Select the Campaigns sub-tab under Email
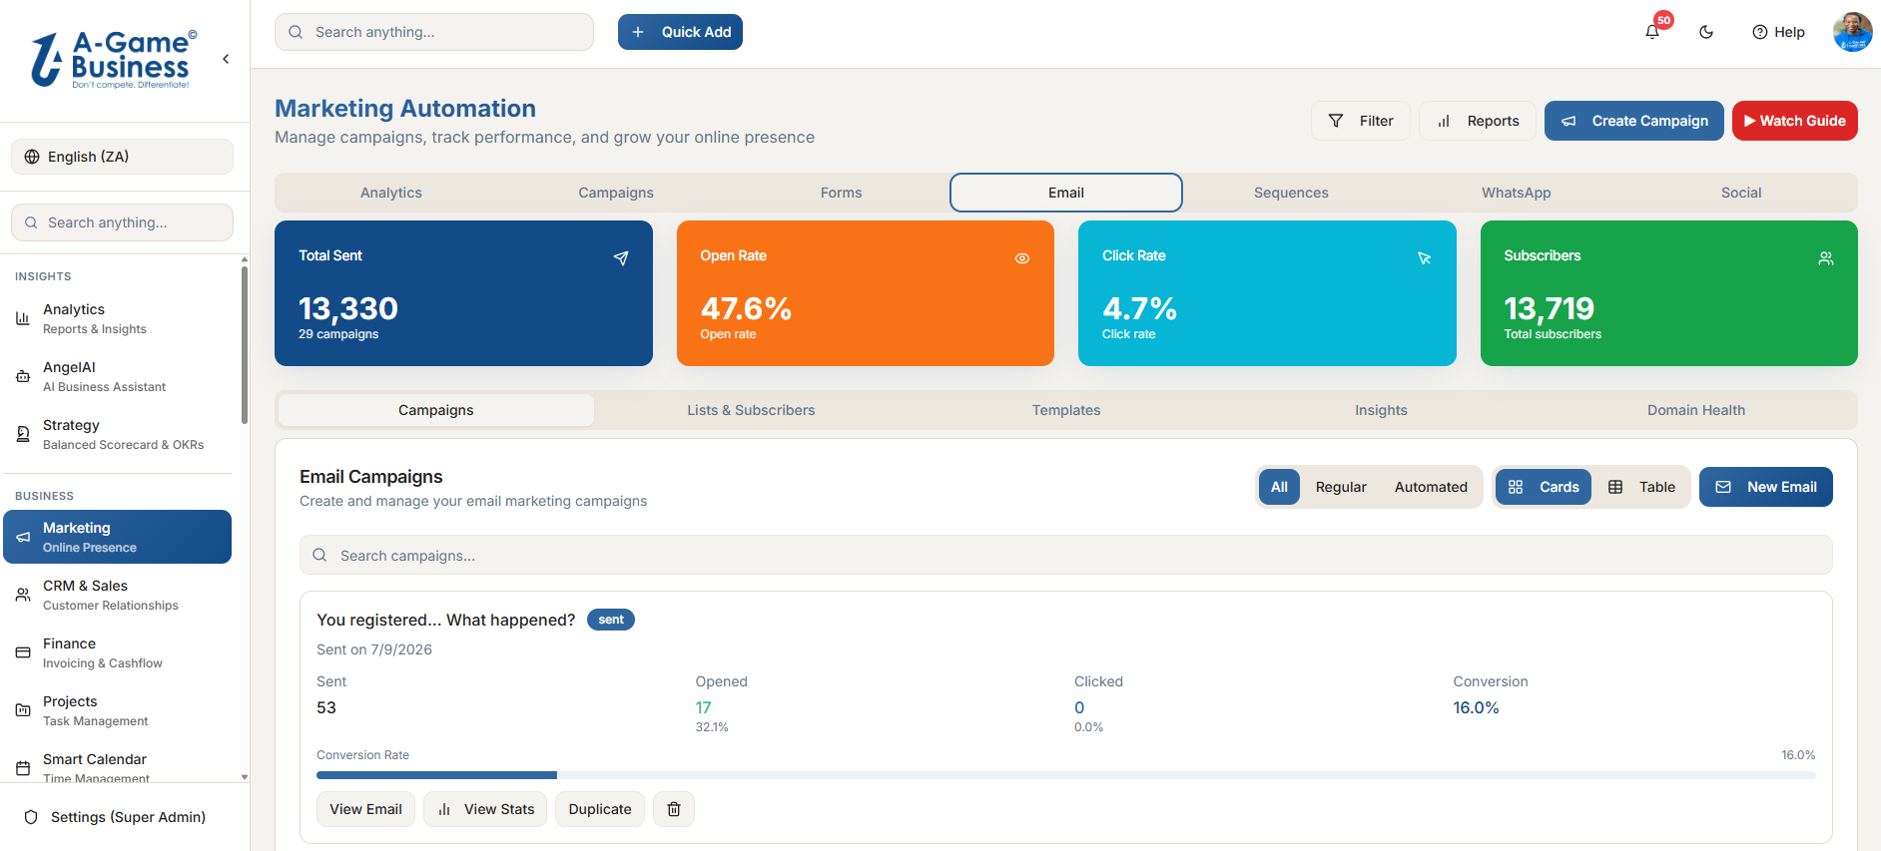The width and height of the screenshot is (1881, 851). click(436, 410)
